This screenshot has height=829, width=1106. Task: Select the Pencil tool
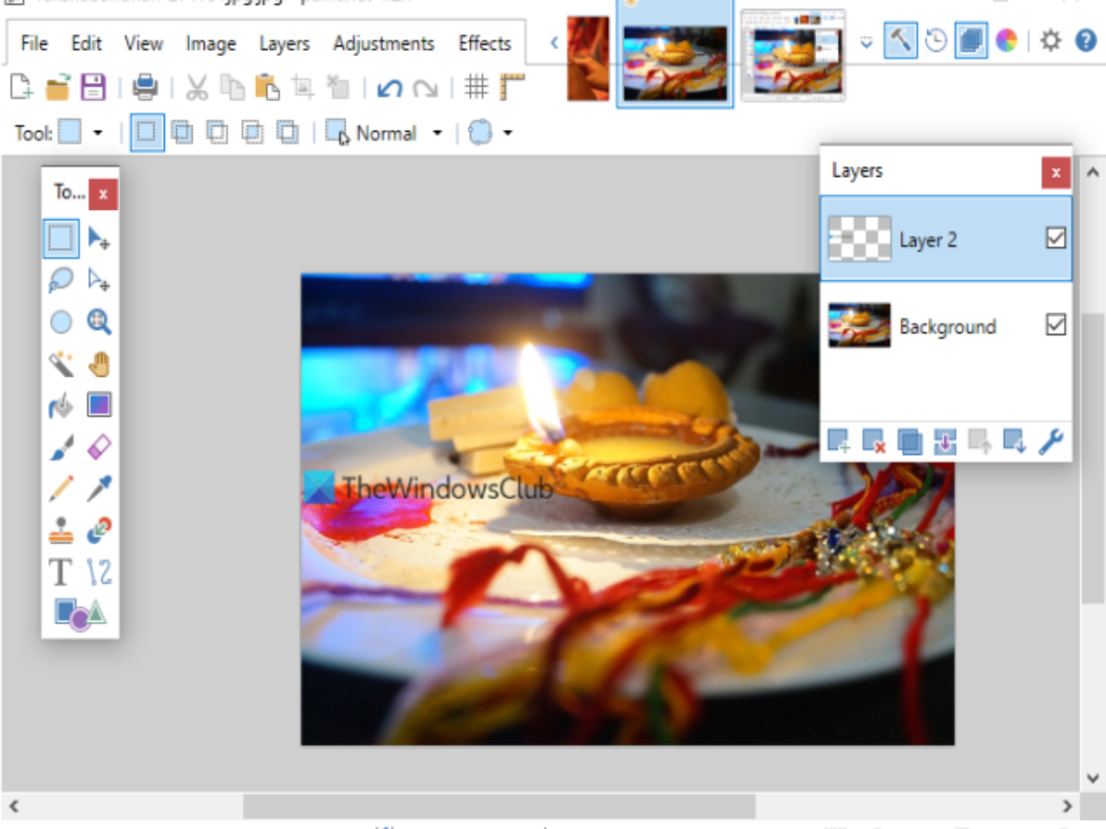(61, 488)
